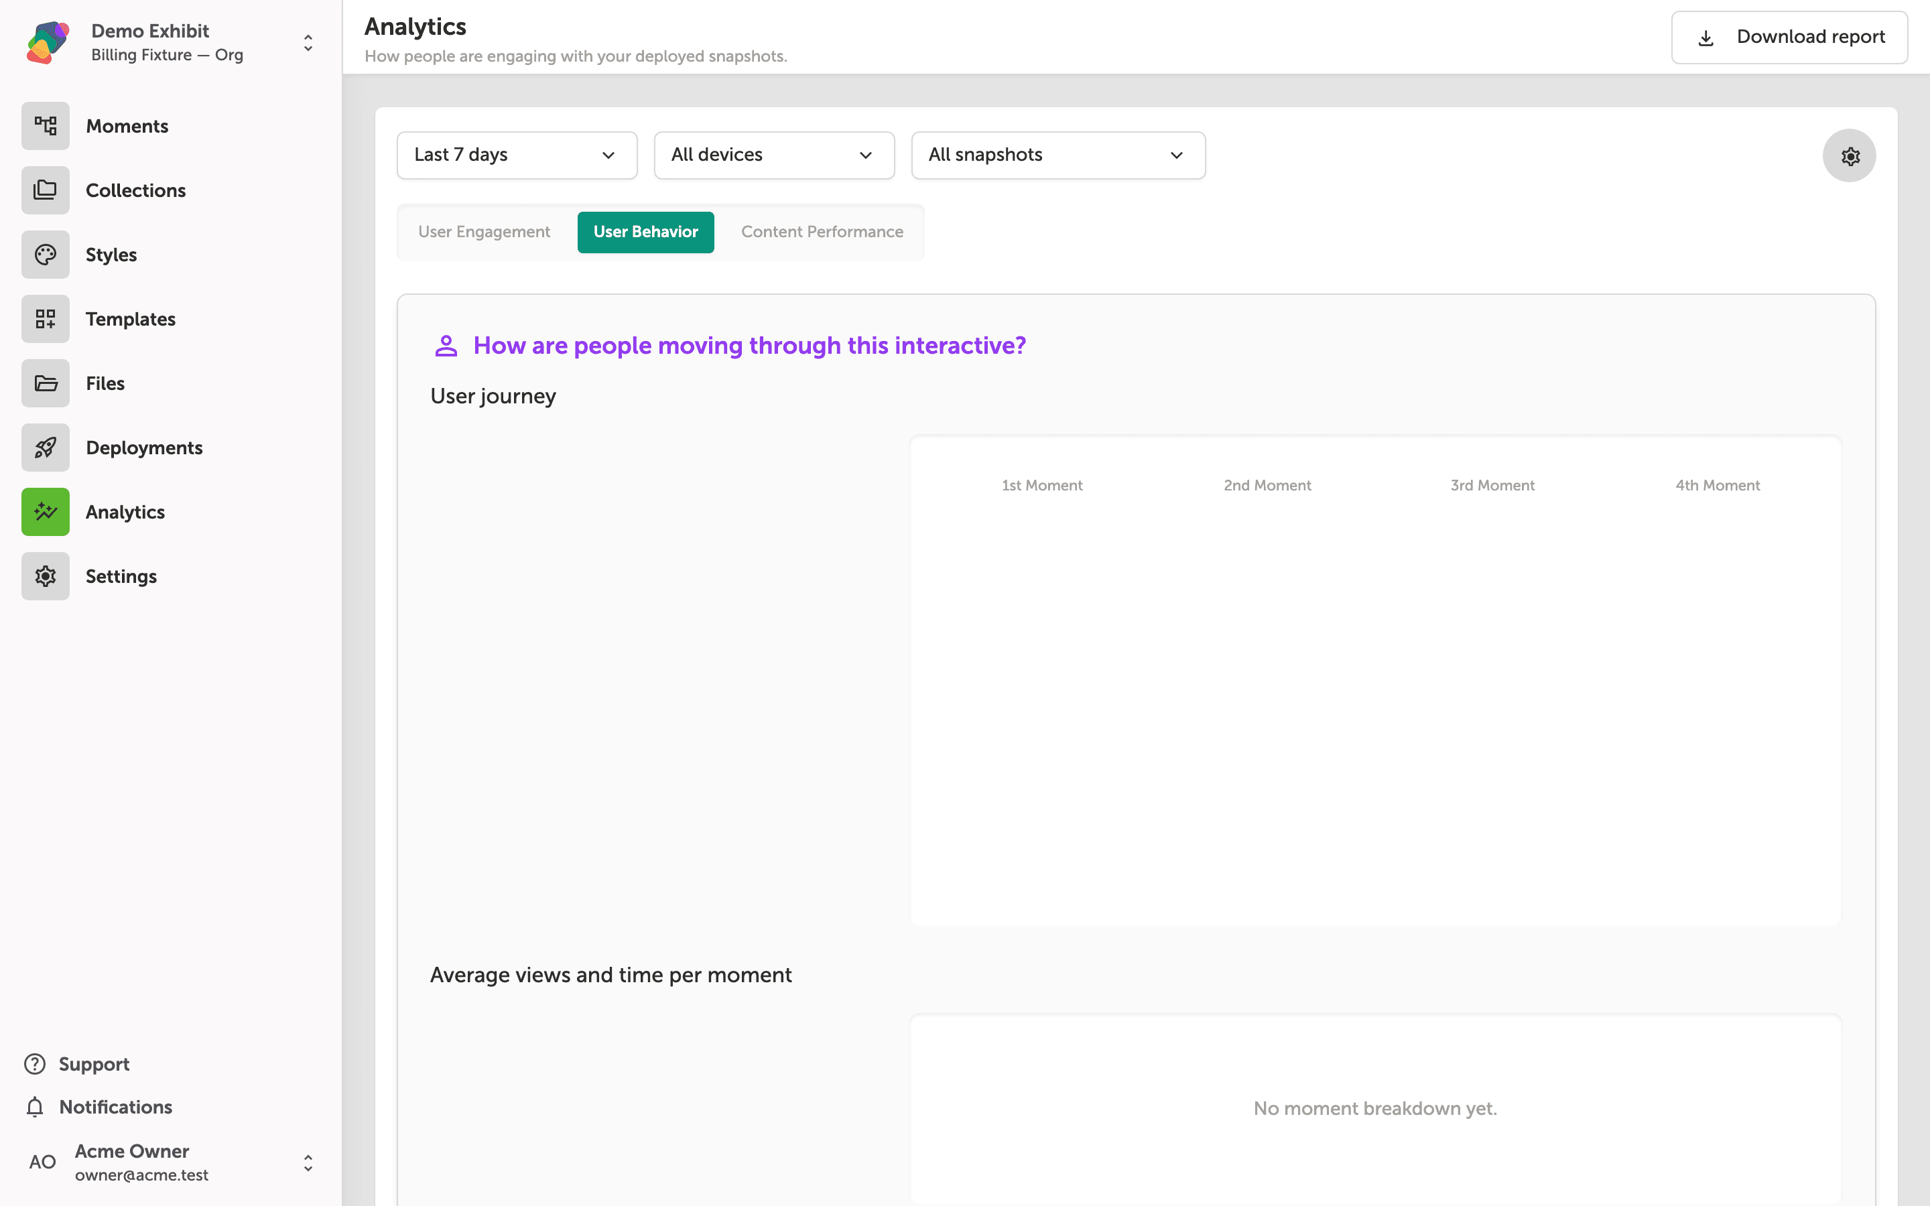Screen dimensions: 1930x1206
Task: Select the green Analytics icon
Action: 46,512
